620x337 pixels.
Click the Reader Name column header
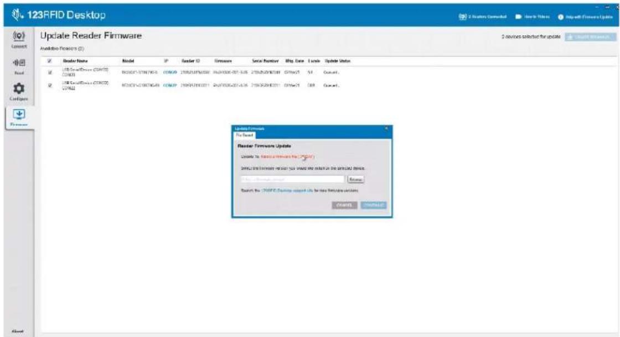point(75,61)
